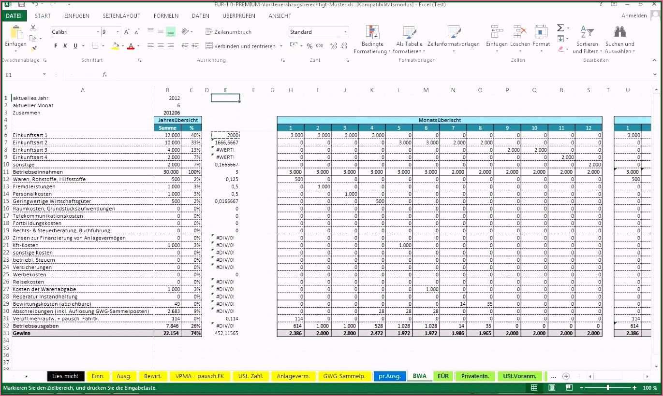Image resolution: width=663 pixels, height=396 pixels.
Task: Click the decrease indent icon
Action: coord(185,46)
